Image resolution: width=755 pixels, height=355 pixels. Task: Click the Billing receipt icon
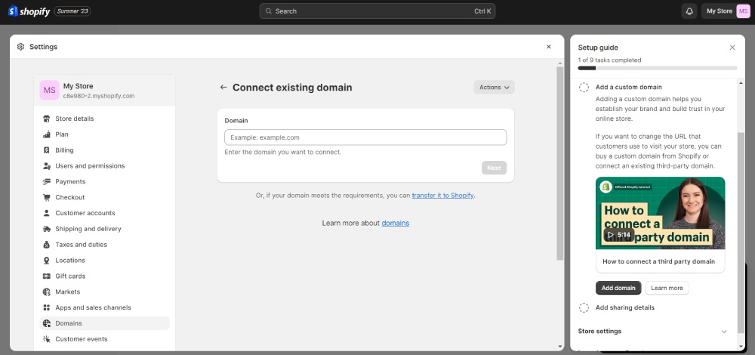pyautogui.click(x=47, y=150)
